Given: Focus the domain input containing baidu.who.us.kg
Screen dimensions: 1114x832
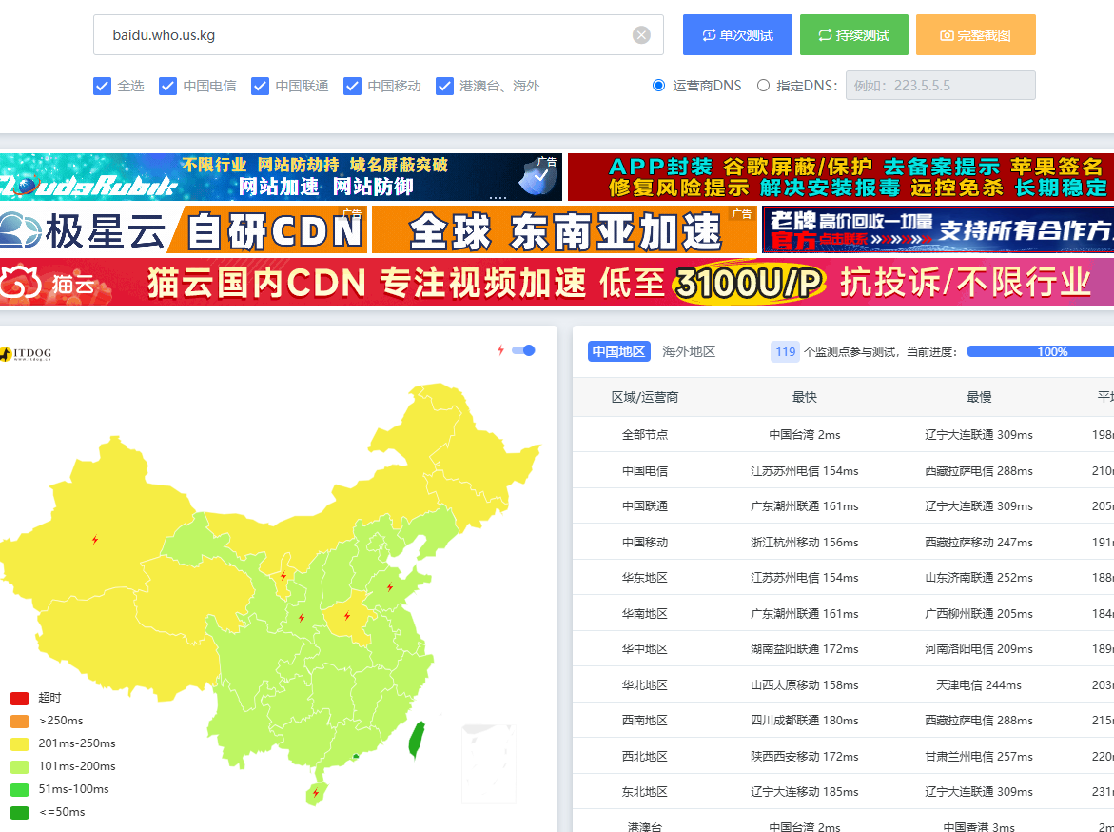Looking at the screenshot, I should [x=378, y=35].
